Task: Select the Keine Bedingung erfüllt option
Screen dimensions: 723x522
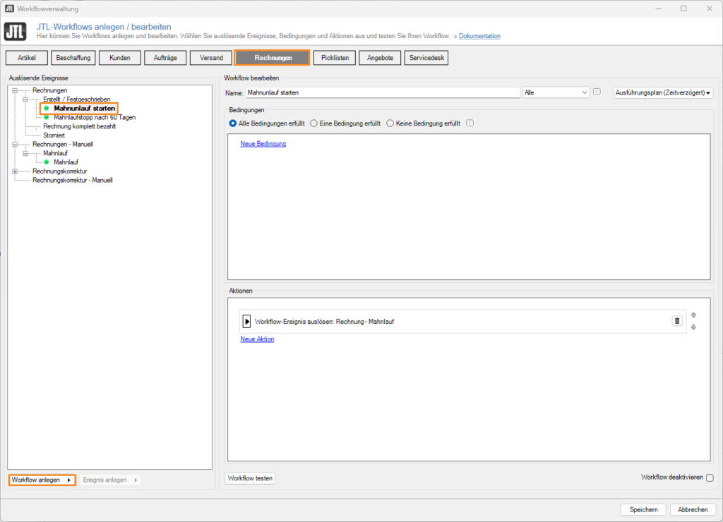Action: point(389,123)
